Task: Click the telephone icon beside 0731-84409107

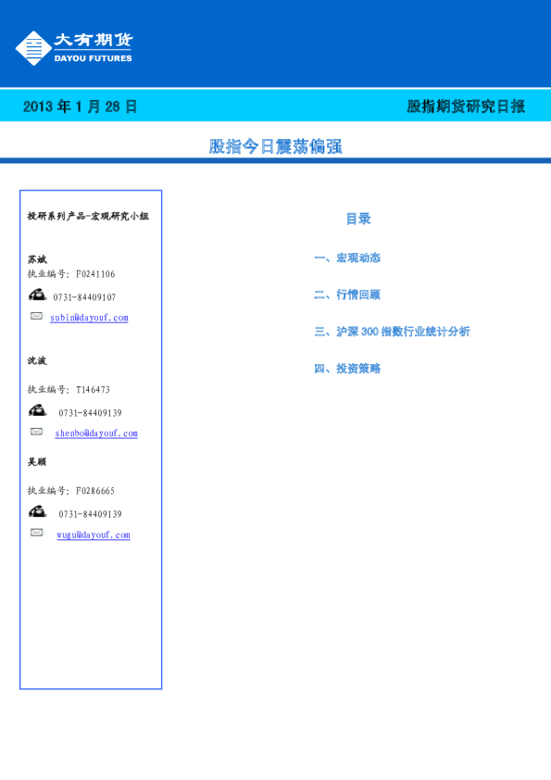Action: coord(37,295)
